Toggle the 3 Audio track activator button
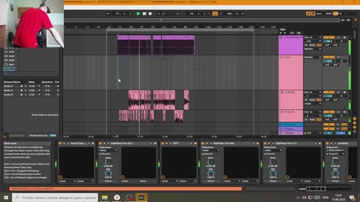The height and width of the screenshot is (202, 360). (329, 92)
